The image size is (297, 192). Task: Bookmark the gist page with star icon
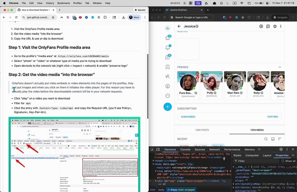(53, 17)
